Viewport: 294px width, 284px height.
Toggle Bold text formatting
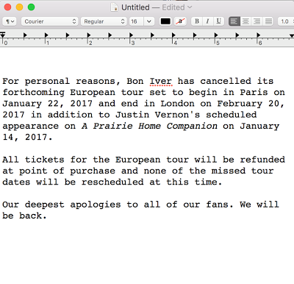pyautogui.click(x=197, y=21)
